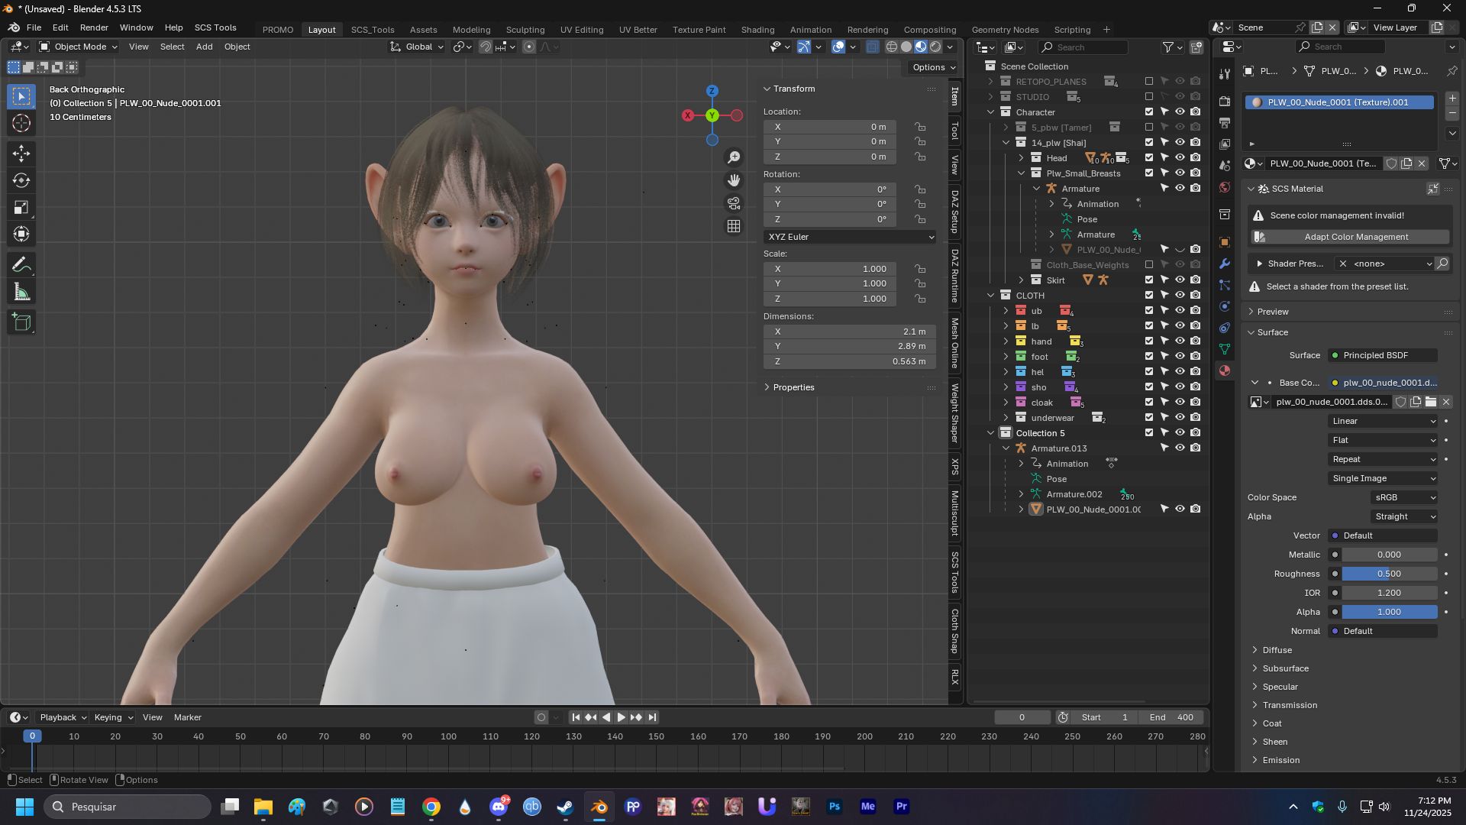Screen dimensions: 1466x825
Task: Expand the underwear collection
Action: [x=1006, y=418]
